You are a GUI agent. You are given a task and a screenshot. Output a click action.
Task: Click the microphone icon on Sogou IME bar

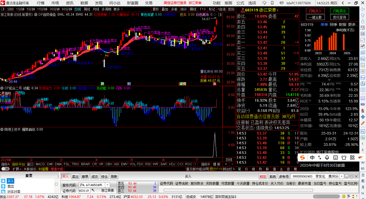click(x=327, y=157)
